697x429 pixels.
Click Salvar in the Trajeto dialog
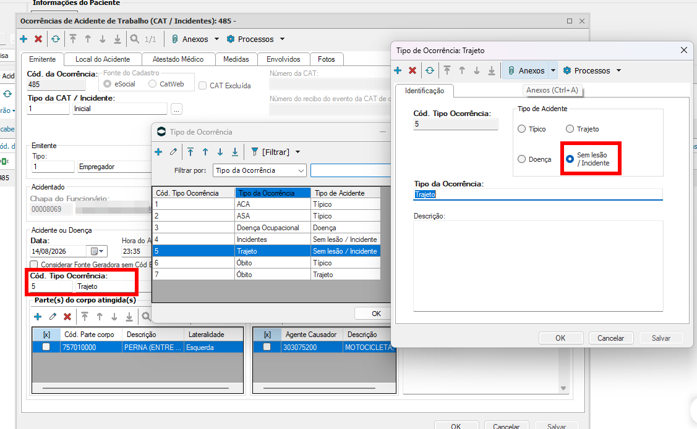[x=661, y=338]
